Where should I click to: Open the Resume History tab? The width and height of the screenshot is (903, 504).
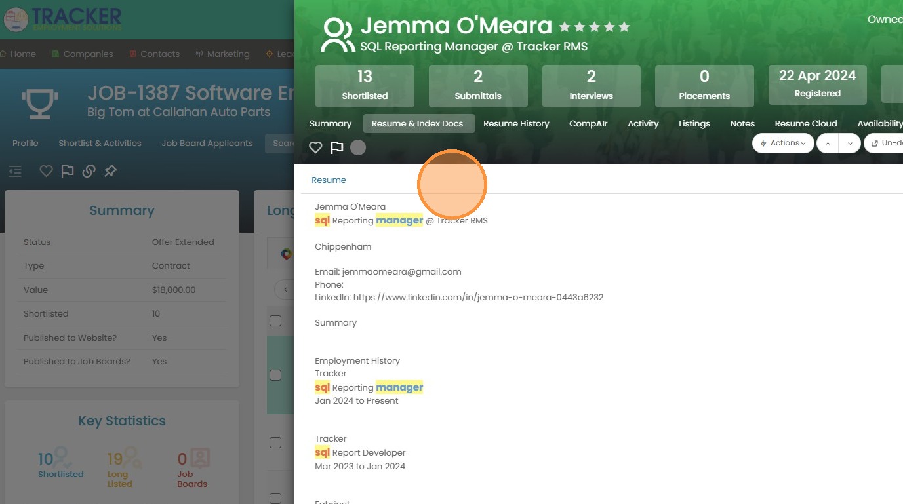[516, 123]
